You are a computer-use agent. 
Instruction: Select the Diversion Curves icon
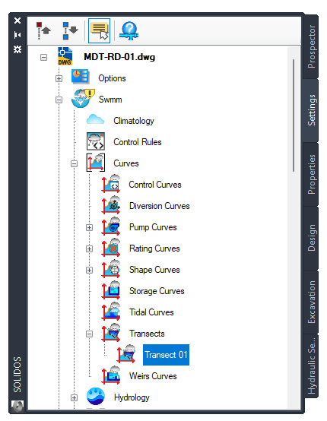click(x=111, y=205)
